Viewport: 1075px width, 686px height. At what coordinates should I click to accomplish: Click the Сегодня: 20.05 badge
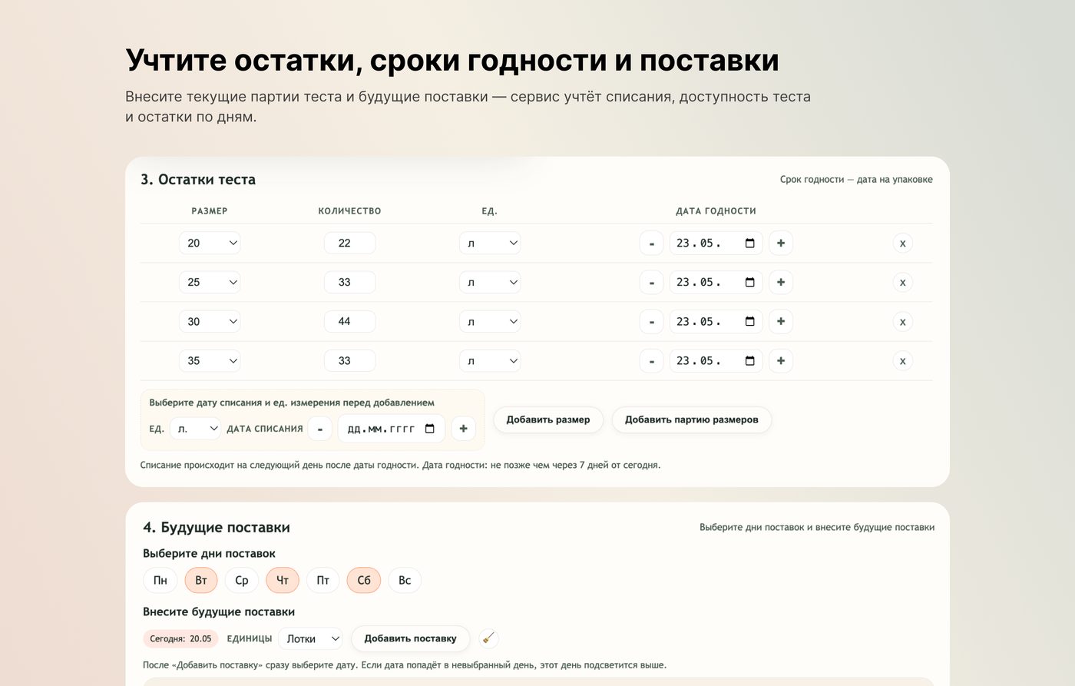pyautogui.click(x=180, y=638)
